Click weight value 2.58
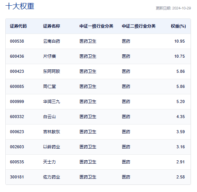 180,177
